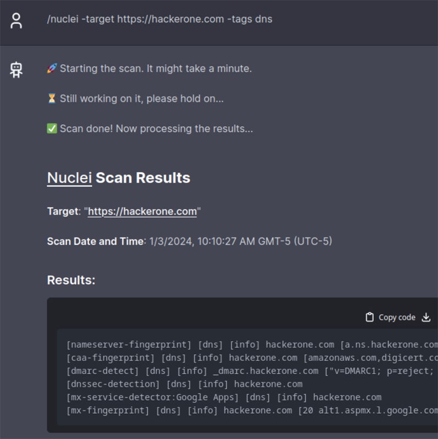Click the user avatar icon
Viewport: 438px width, 439px height.
[x=16, y=21]
